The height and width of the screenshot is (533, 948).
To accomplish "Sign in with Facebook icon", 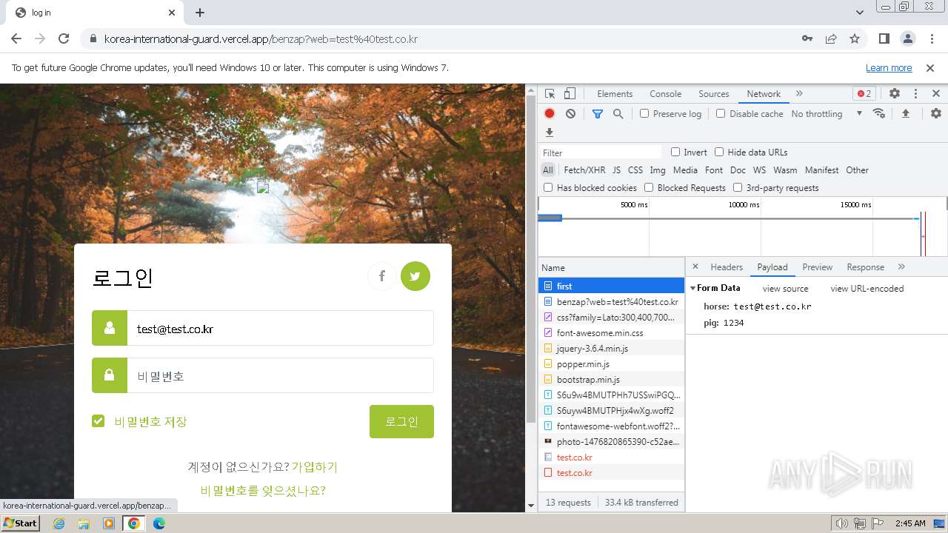I will pyautogui.click(x=382, y=276).
